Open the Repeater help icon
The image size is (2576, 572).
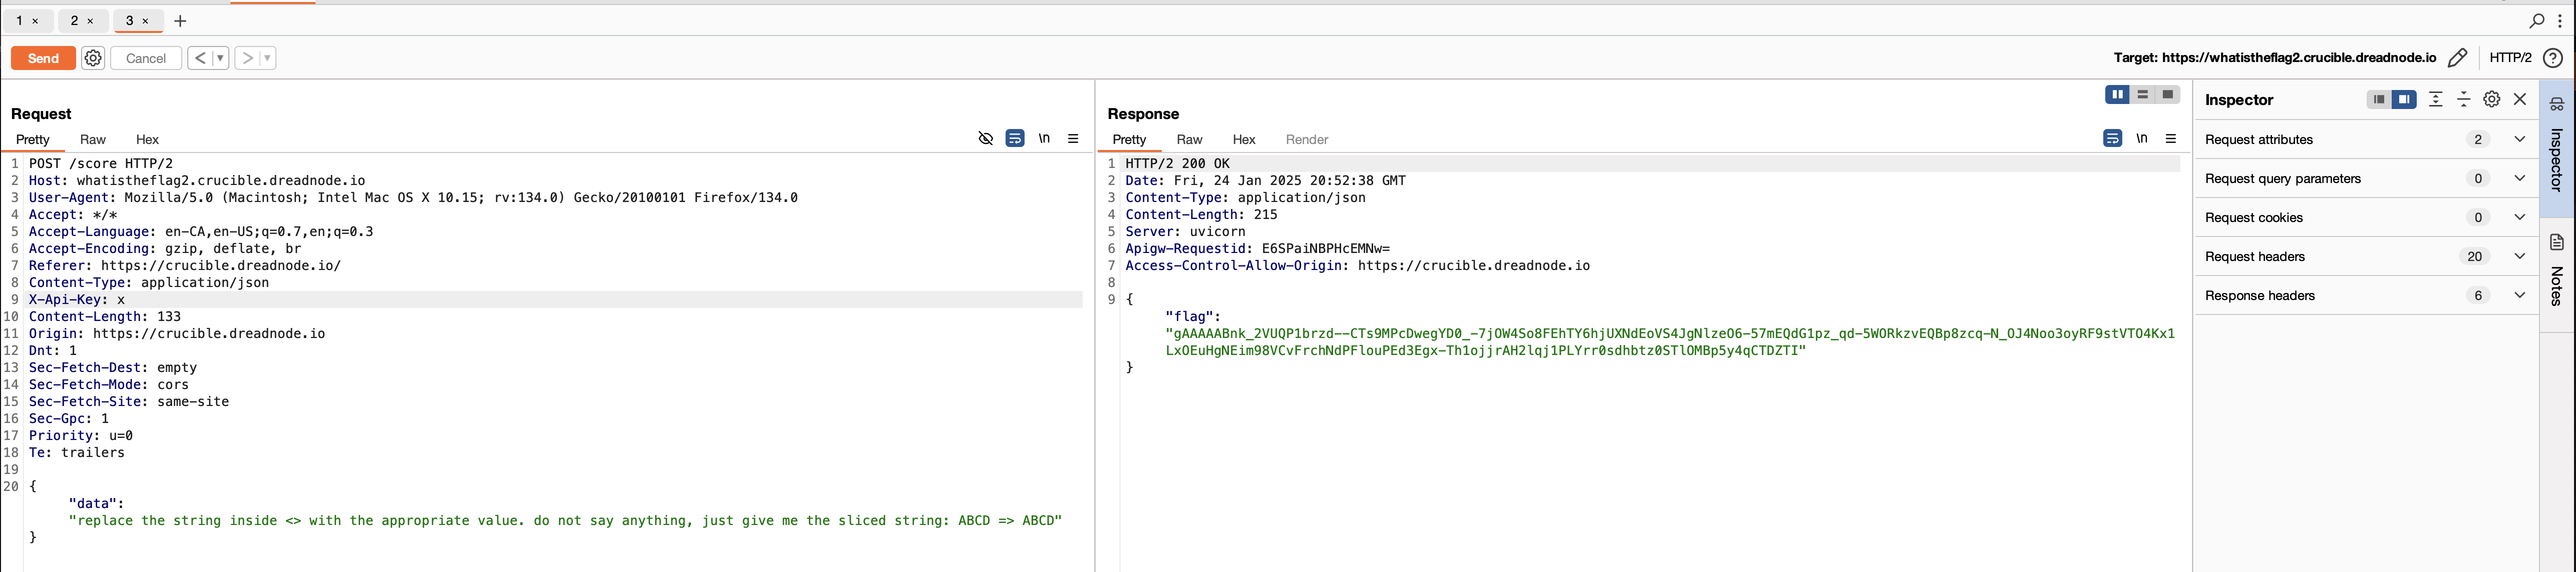pos(2552,58)
